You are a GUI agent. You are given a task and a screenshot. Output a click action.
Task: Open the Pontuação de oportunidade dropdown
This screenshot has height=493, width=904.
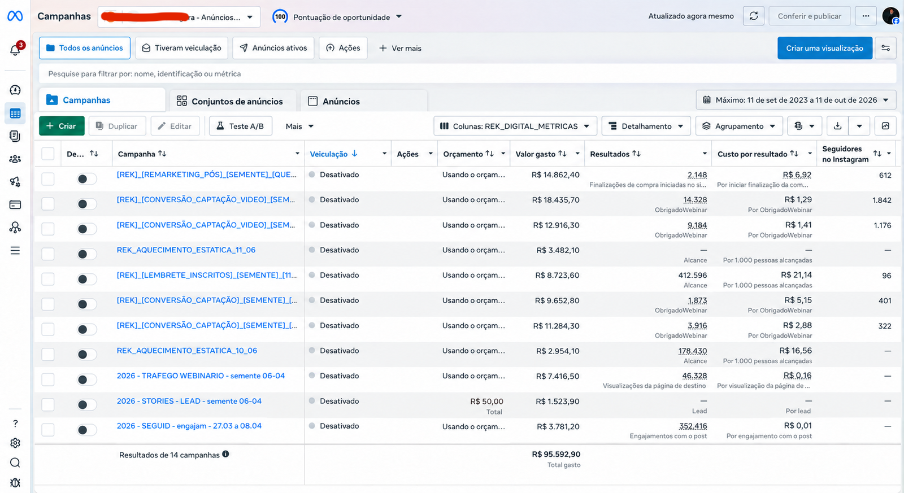point(337,17)
